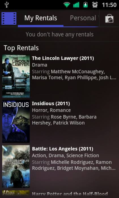This screenshot has height=198, width=119.
Task: Select The Lincoln Lawyer (2011) title
Action: (x=63, y=58)
